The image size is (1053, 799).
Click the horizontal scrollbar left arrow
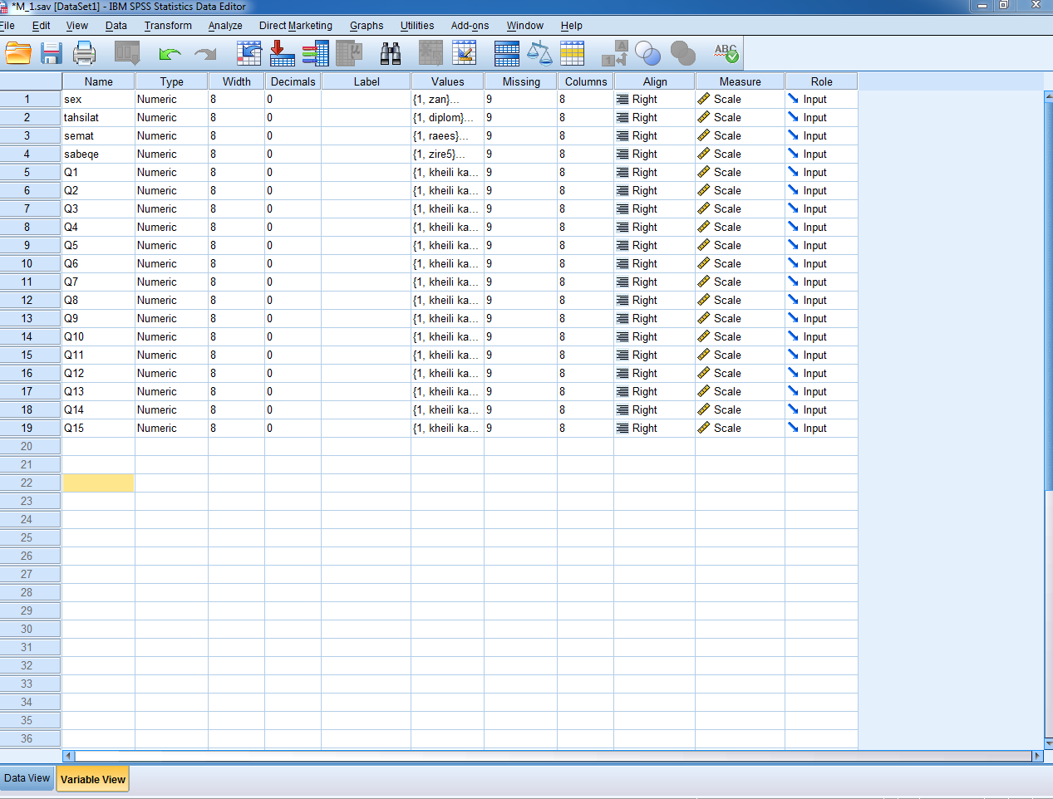tap(68, 756)
